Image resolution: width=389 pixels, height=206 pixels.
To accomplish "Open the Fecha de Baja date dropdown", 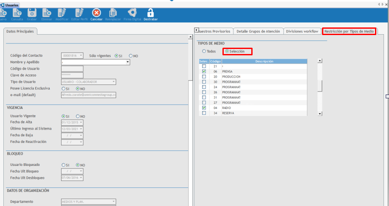I will coord(81,136).
